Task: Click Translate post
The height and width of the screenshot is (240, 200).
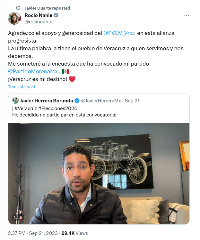Action: (22, 87)
